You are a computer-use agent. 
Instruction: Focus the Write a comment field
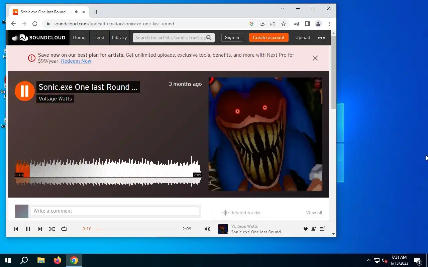tap(115, 211)
